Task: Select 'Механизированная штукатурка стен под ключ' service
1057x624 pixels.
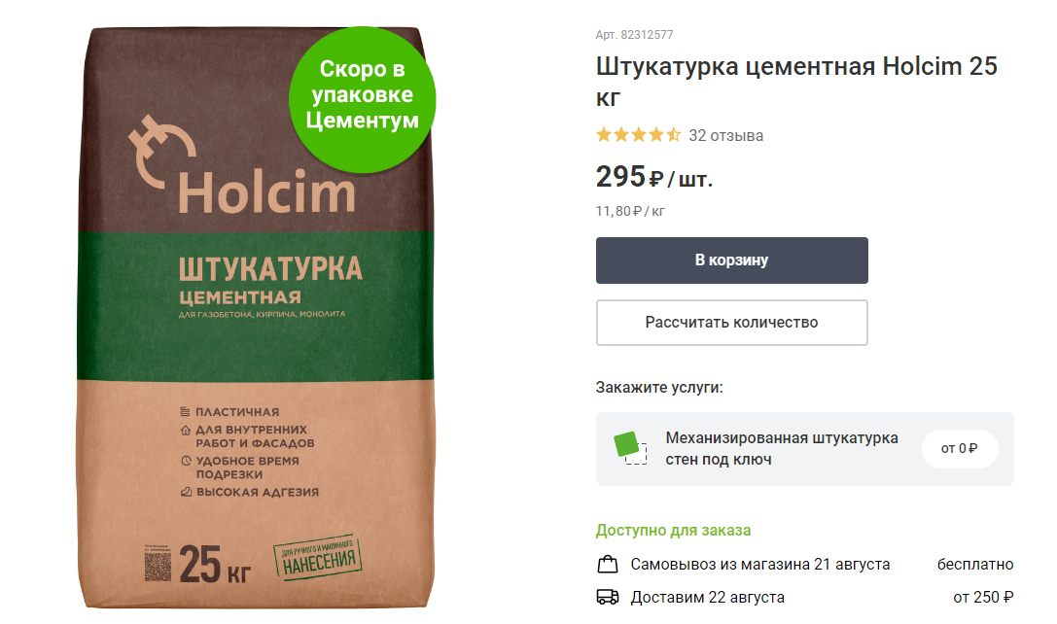Action: [781, 449]
